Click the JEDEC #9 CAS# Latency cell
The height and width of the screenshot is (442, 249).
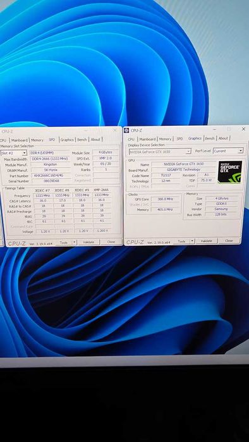[82, 200]
